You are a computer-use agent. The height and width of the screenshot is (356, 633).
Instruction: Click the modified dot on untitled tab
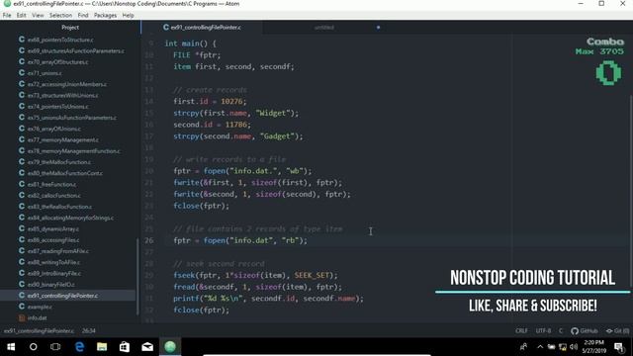(x=378, y=28)
